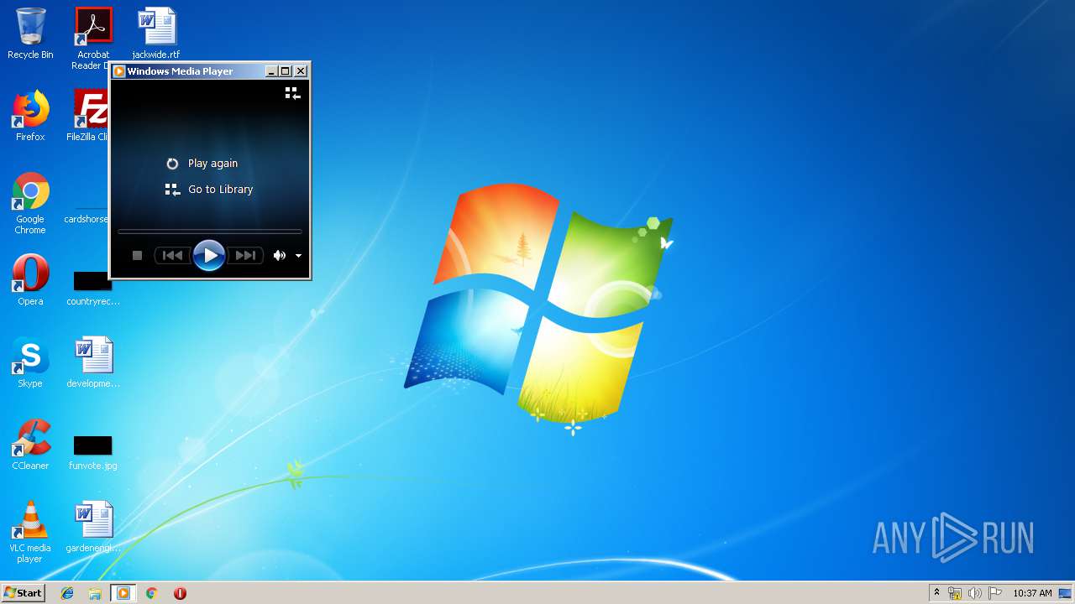Select the CCleaner desktop icon
Image resolution: width=1075 pixels, height=604 pixels.
click(x=30, y=445)
